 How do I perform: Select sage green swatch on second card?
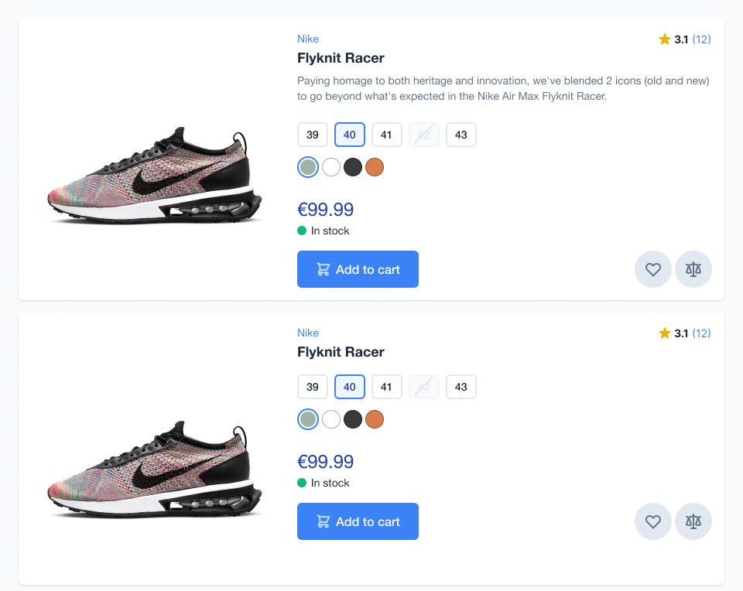click(x=308, y=419)
